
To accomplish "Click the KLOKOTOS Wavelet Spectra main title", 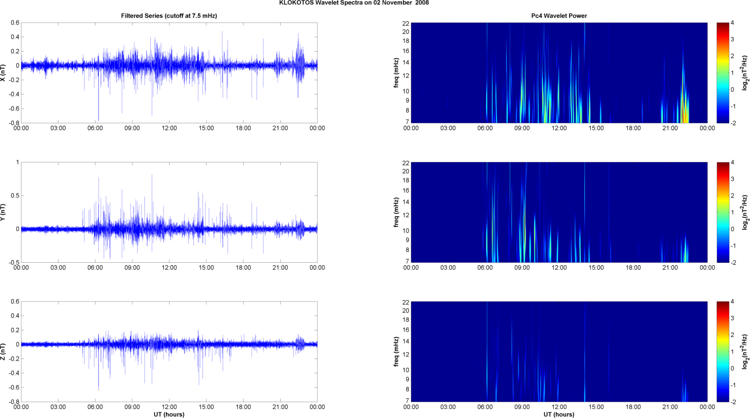I will (354, 3).
